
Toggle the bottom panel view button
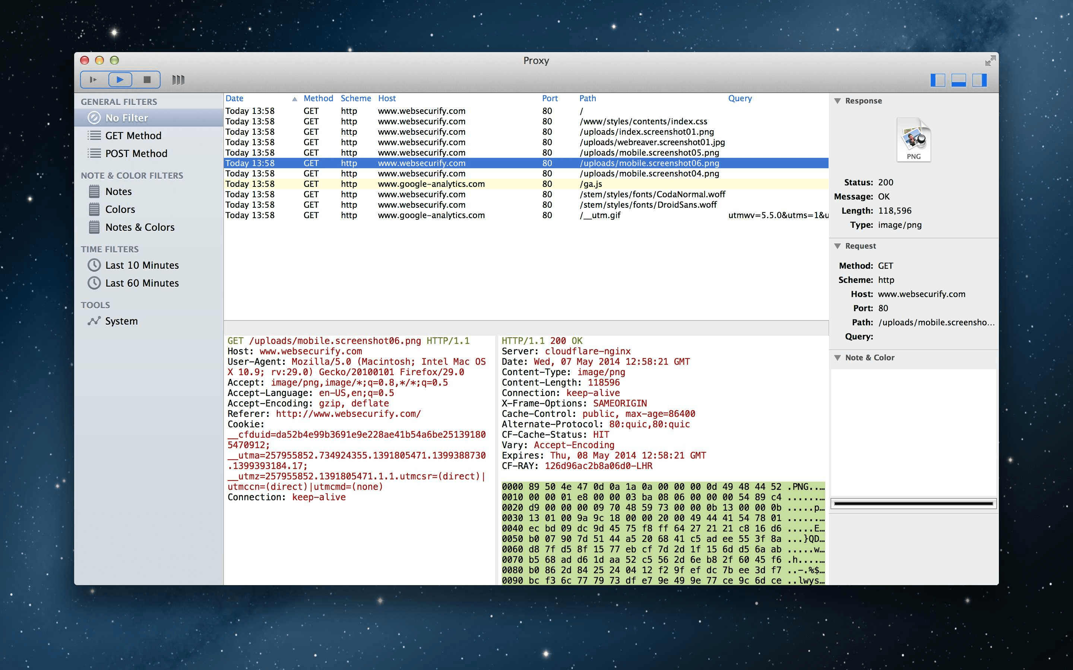click(x=958, y=80)
